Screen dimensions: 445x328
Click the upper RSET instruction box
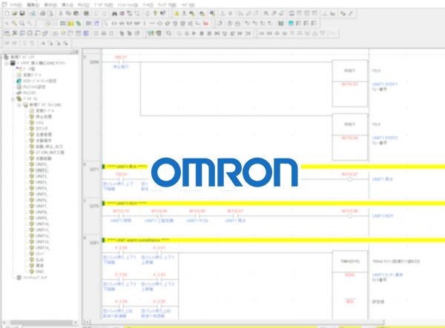point(349,83)
